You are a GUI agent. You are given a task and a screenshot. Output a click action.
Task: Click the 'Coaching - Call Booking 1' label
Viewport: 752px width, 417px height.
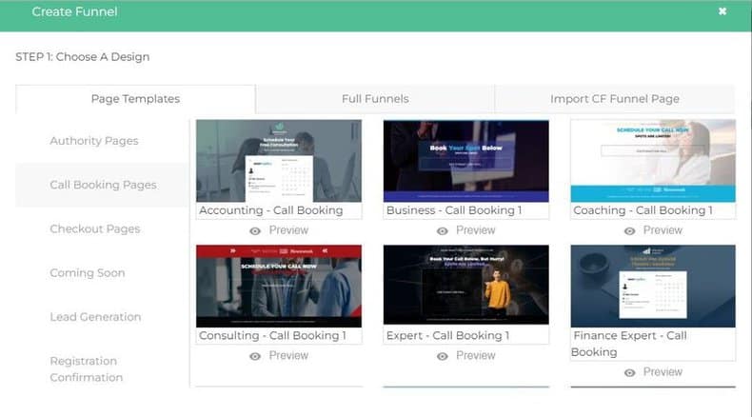643,210
